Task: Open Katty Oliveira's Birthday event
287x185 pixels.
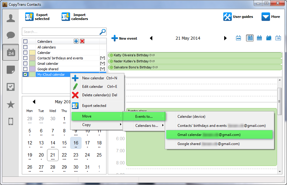Action: pos(195,55)
